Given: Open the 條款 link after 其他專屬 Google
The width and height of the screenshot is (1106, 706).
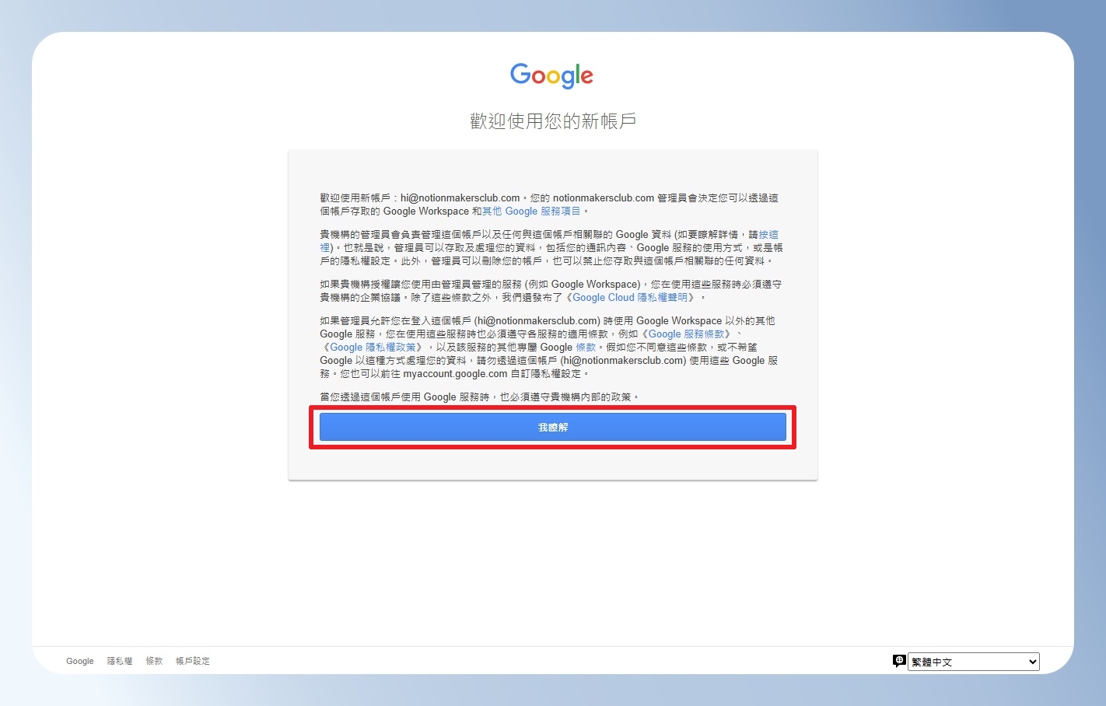Looking at the screenshot, I should 586,347.
